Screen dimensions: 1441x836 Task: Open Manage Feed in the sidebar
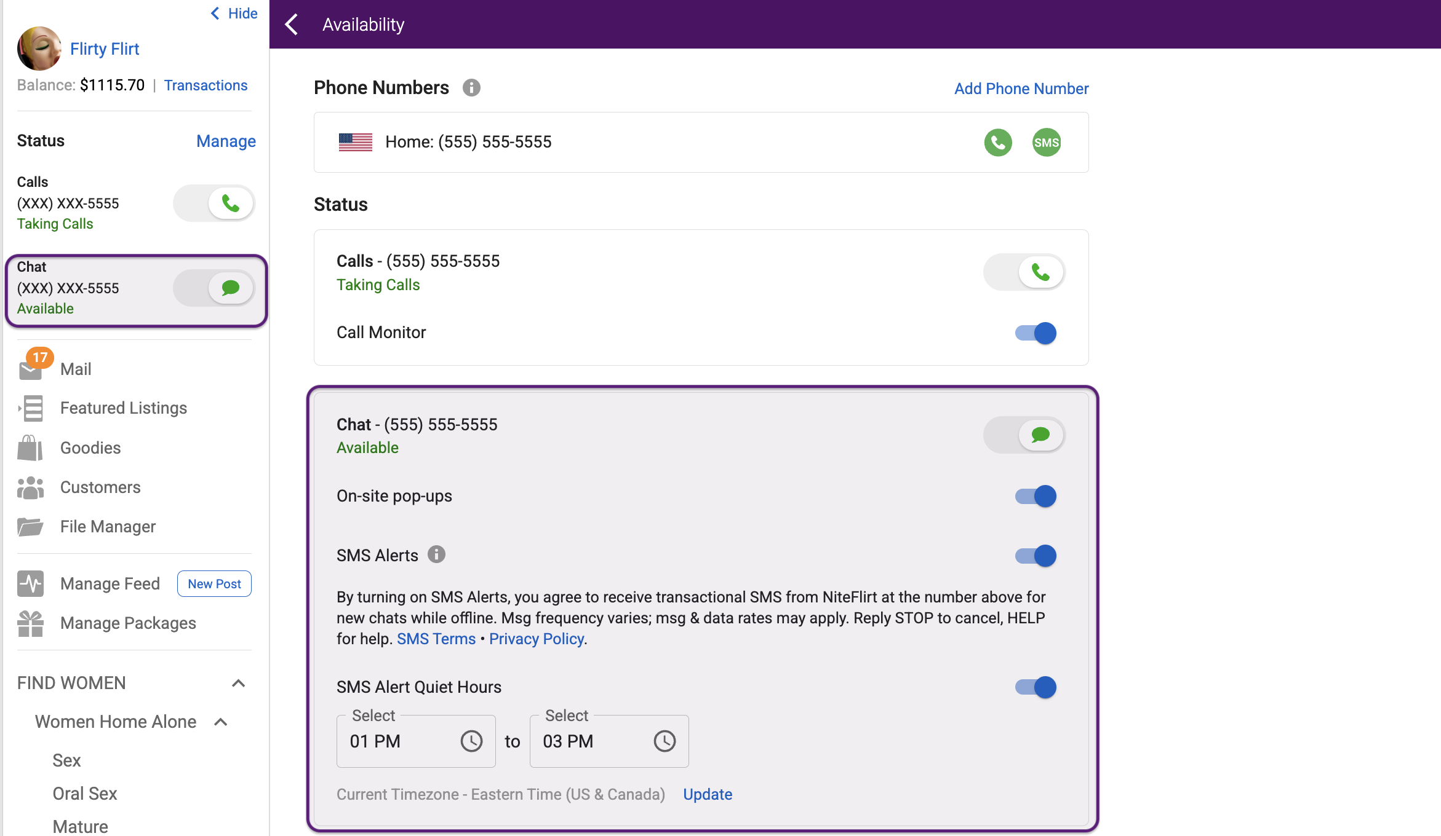(x=110, y=583)
